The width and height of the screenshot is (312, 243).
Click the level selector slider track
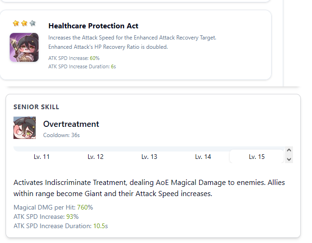click(x=149, y=149)
